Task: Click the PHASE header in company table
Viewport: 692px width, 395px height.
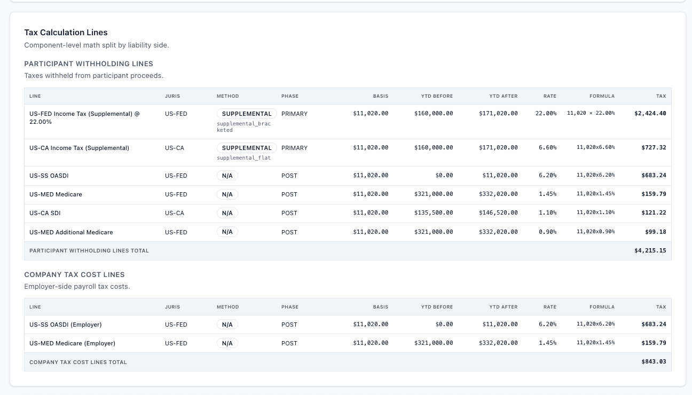Action: click(x=290, y=307)
